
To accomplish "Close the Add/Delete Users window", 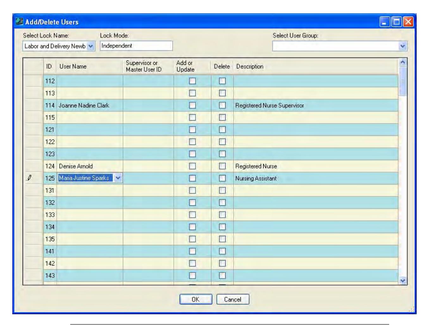I will 408,22.
